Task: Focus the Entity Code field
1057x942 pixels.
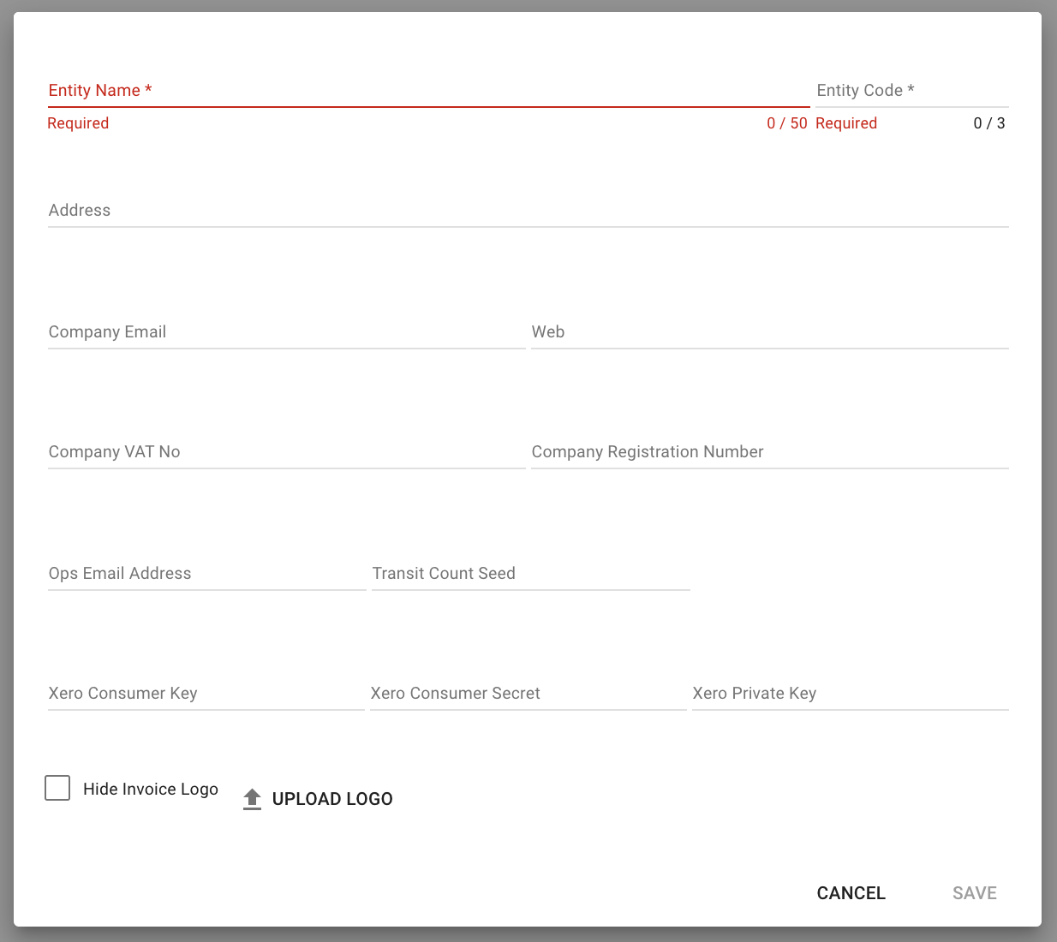Action: tap(912, 91)
